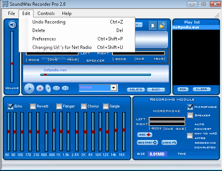Start recording with the REC button
Image resolution: width=222 pixels, height=171 pixels.
(x=145, y=135)
